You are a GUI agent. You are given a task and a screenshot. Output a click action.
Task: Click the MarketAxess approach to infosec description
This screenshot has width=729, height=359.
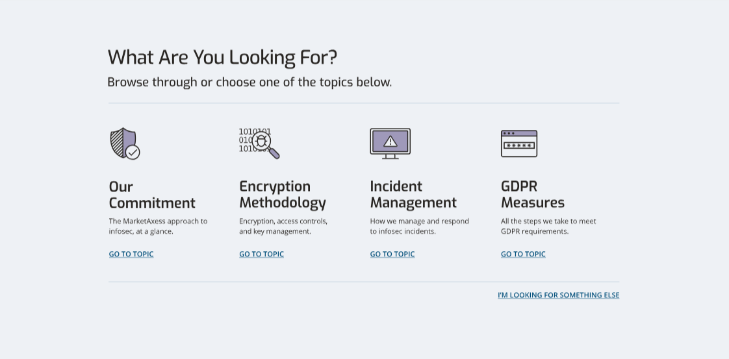158,226
